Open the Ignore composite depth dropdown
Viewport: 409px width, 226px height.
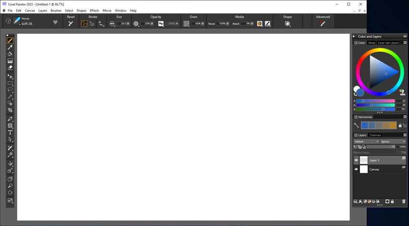(393, 141)
